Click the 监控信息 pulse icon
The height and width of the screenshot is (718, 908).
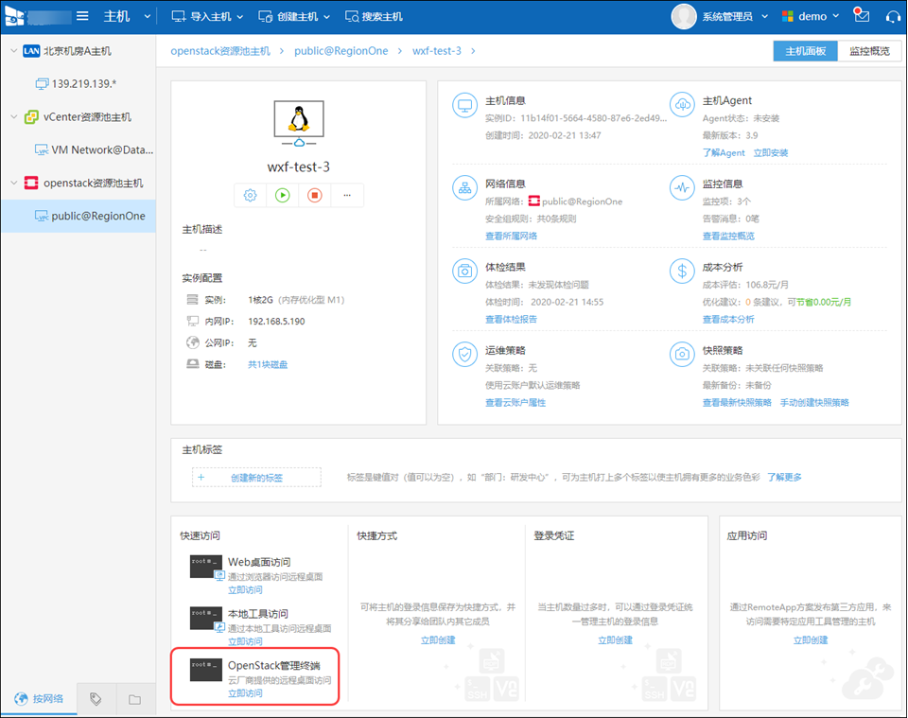[x=682, y=188]
